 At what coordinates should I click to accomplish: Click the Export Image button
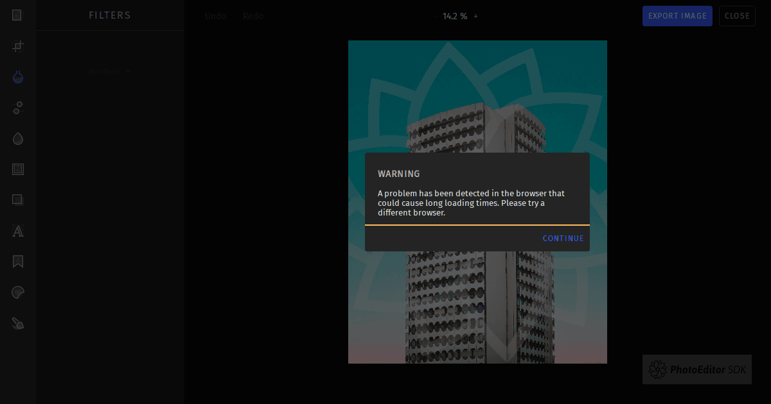pyautogui.click(x=677, y=16)
